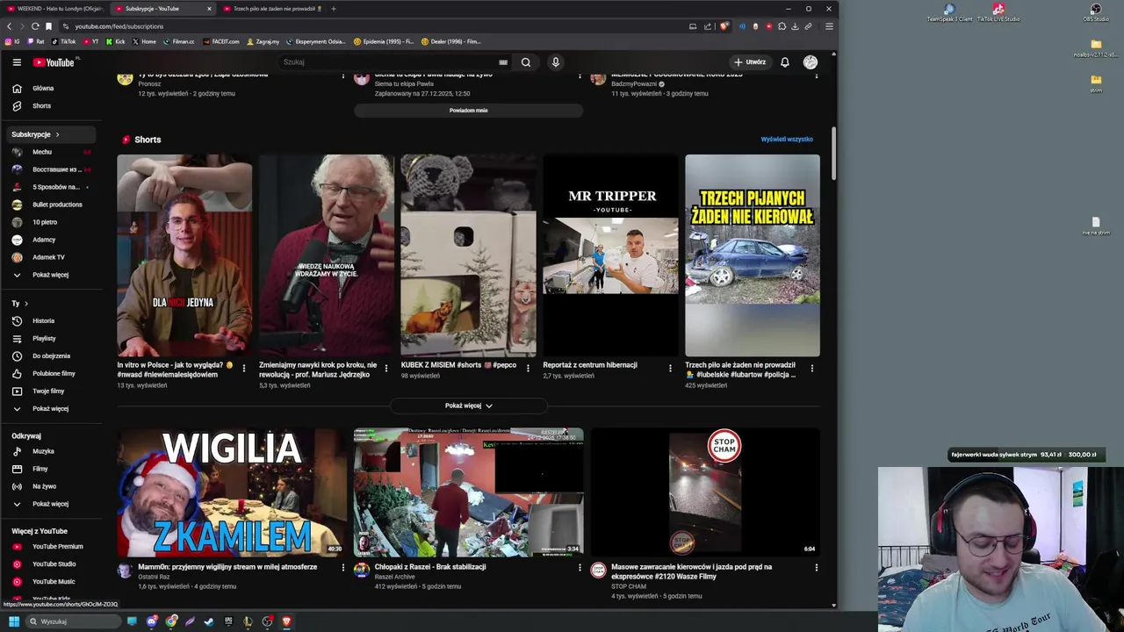
Task: Open options menu for In vitro short
Action: tap(244, 369)
